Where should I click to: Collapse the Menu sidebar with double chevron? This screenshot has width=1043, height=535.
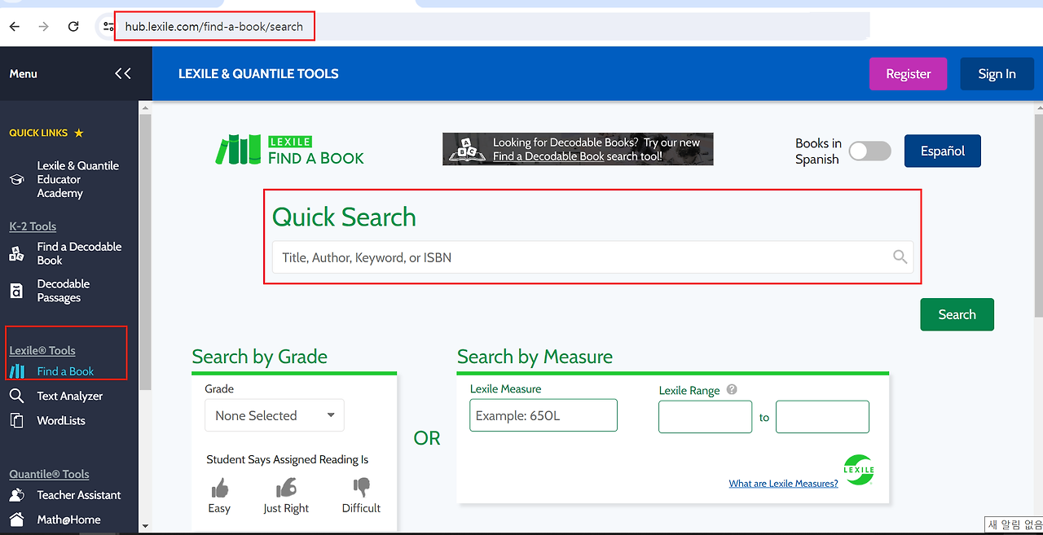[x=123, y=73]
